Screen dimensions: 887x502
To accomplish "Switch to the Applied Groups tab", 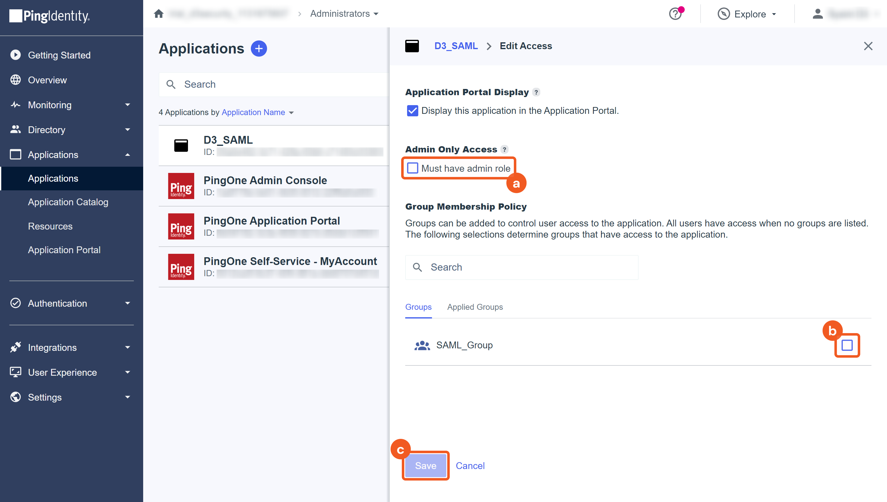I will coord(475,307).
